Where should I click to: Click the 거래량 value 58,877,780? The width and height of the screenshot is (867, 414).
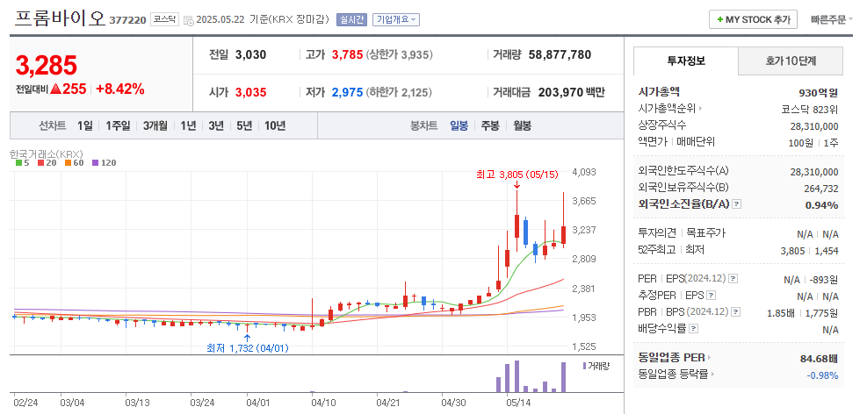point(560,54)
